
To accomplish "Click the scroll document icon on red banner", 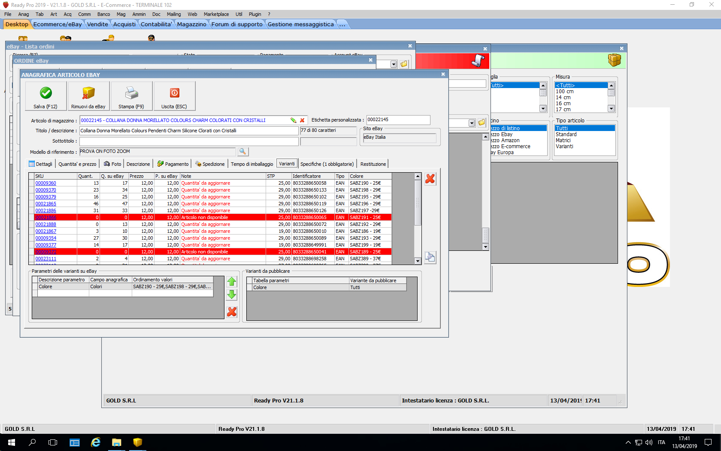I will [478, 61].
